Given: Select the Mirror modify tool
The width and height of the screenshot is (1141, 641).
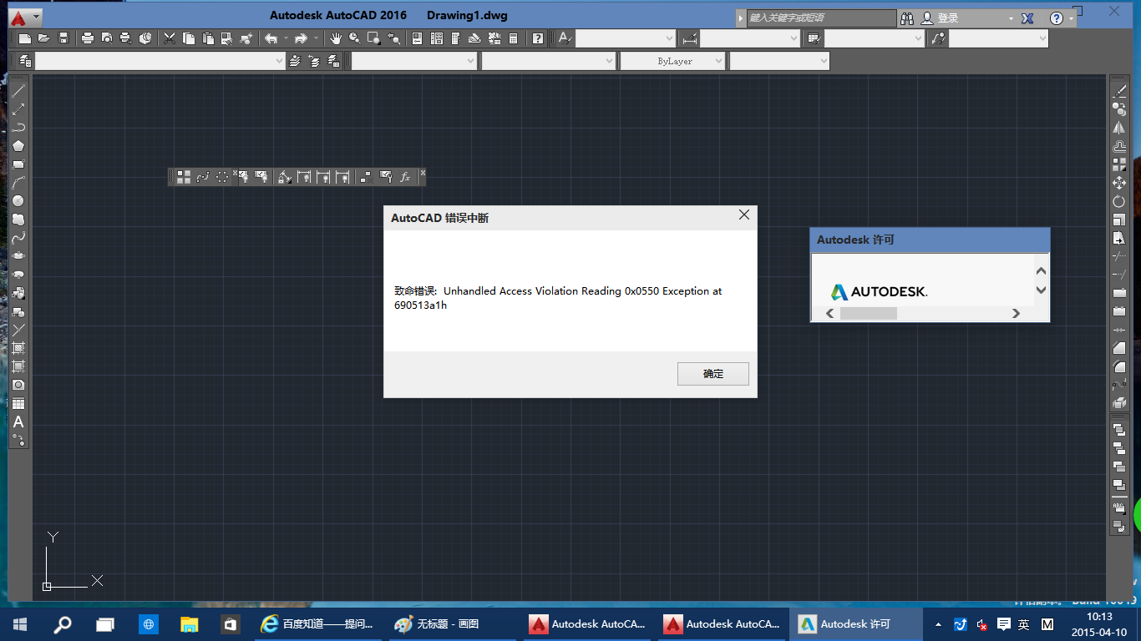Looking at the screenshot, I should (1119, 128).
